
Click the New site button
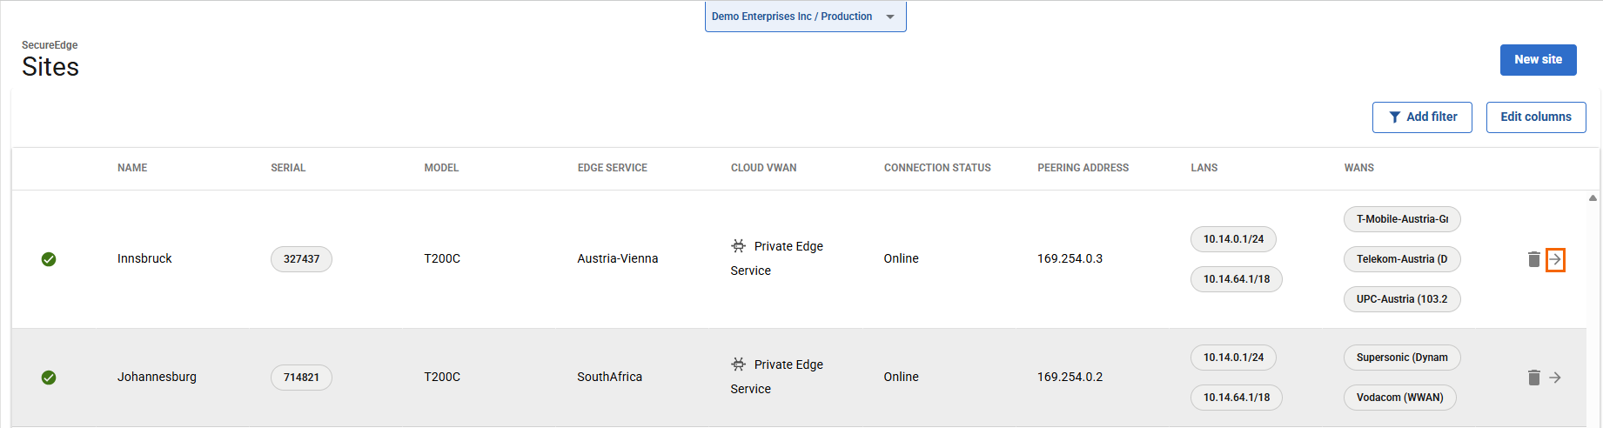[x=1538, y=60]
